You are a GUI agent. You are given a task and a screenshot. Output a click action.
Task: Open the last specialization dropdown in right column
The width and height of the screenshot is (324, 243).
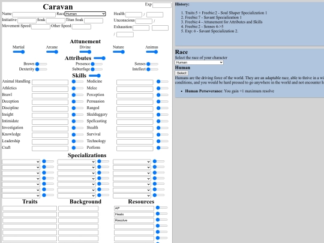pos(131,196)
